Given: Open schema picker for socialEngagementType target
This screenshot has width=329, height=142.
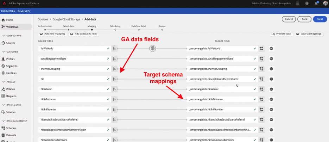Looking at the screenshot, I should pos(261,59).
